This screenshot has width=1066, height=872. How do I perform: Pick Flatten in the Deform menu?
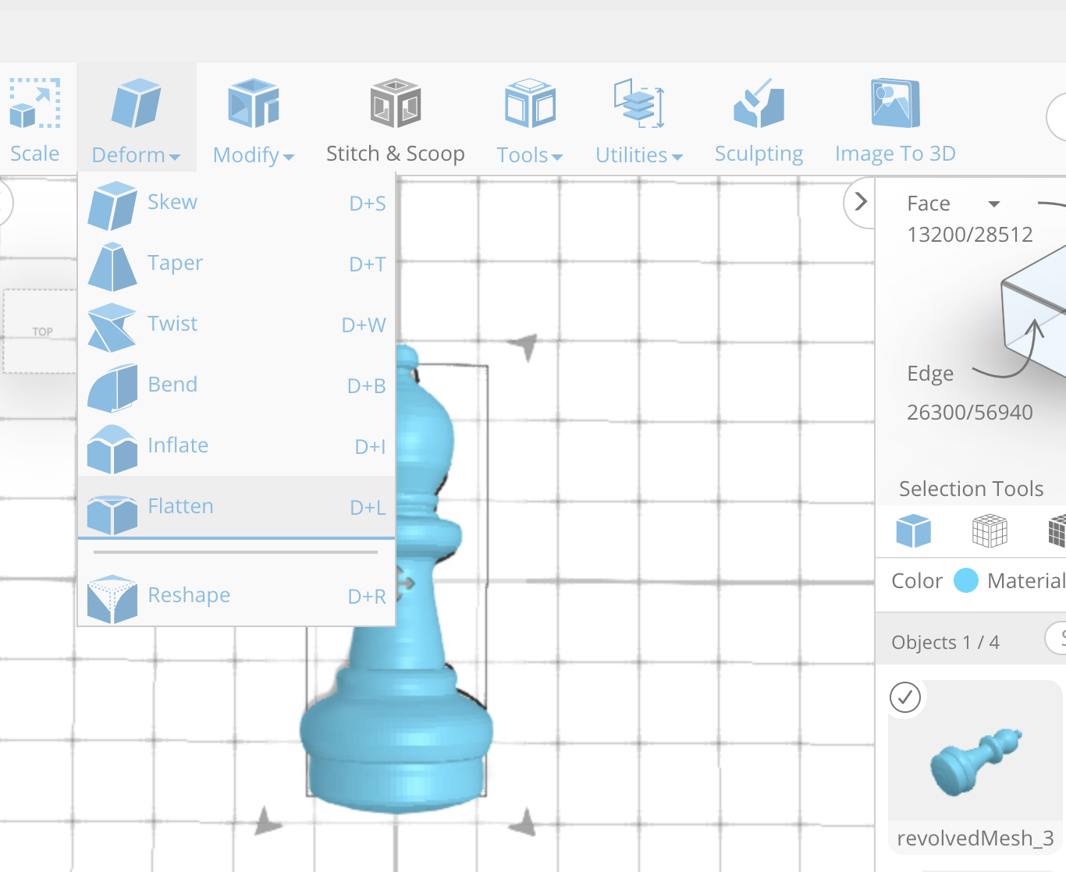tap(237, 507)
